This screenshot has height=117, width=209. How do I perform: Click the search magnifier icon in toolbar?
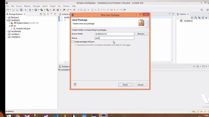click(202, 10)
